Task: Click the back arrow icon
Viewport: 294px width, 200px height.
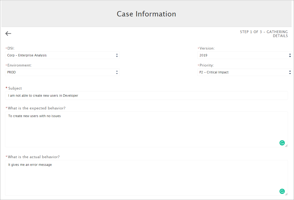Action: [8, 33]
